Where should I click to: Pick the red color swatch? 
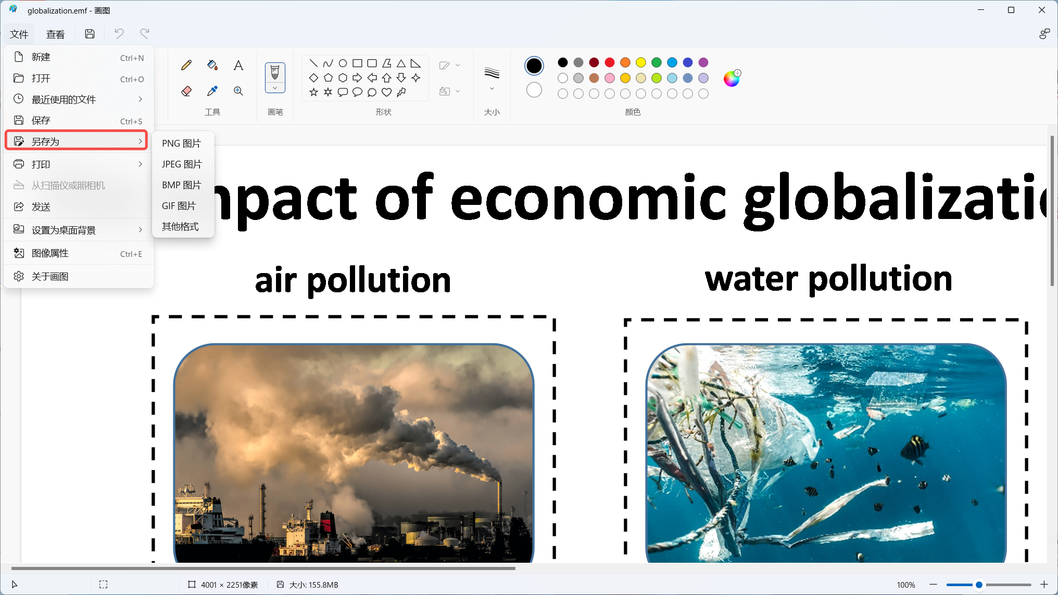tap(610, 62)
